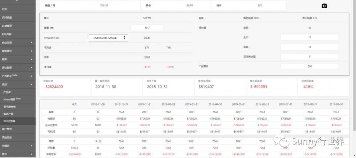The height and width of the screenshot is (158, 356).
Task: Click the 生产 lead time input field
Action: coord(309,37)
